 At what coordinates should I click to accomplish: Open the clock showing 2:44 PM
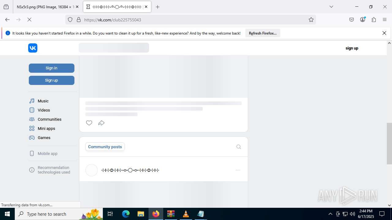coord(366,214)
